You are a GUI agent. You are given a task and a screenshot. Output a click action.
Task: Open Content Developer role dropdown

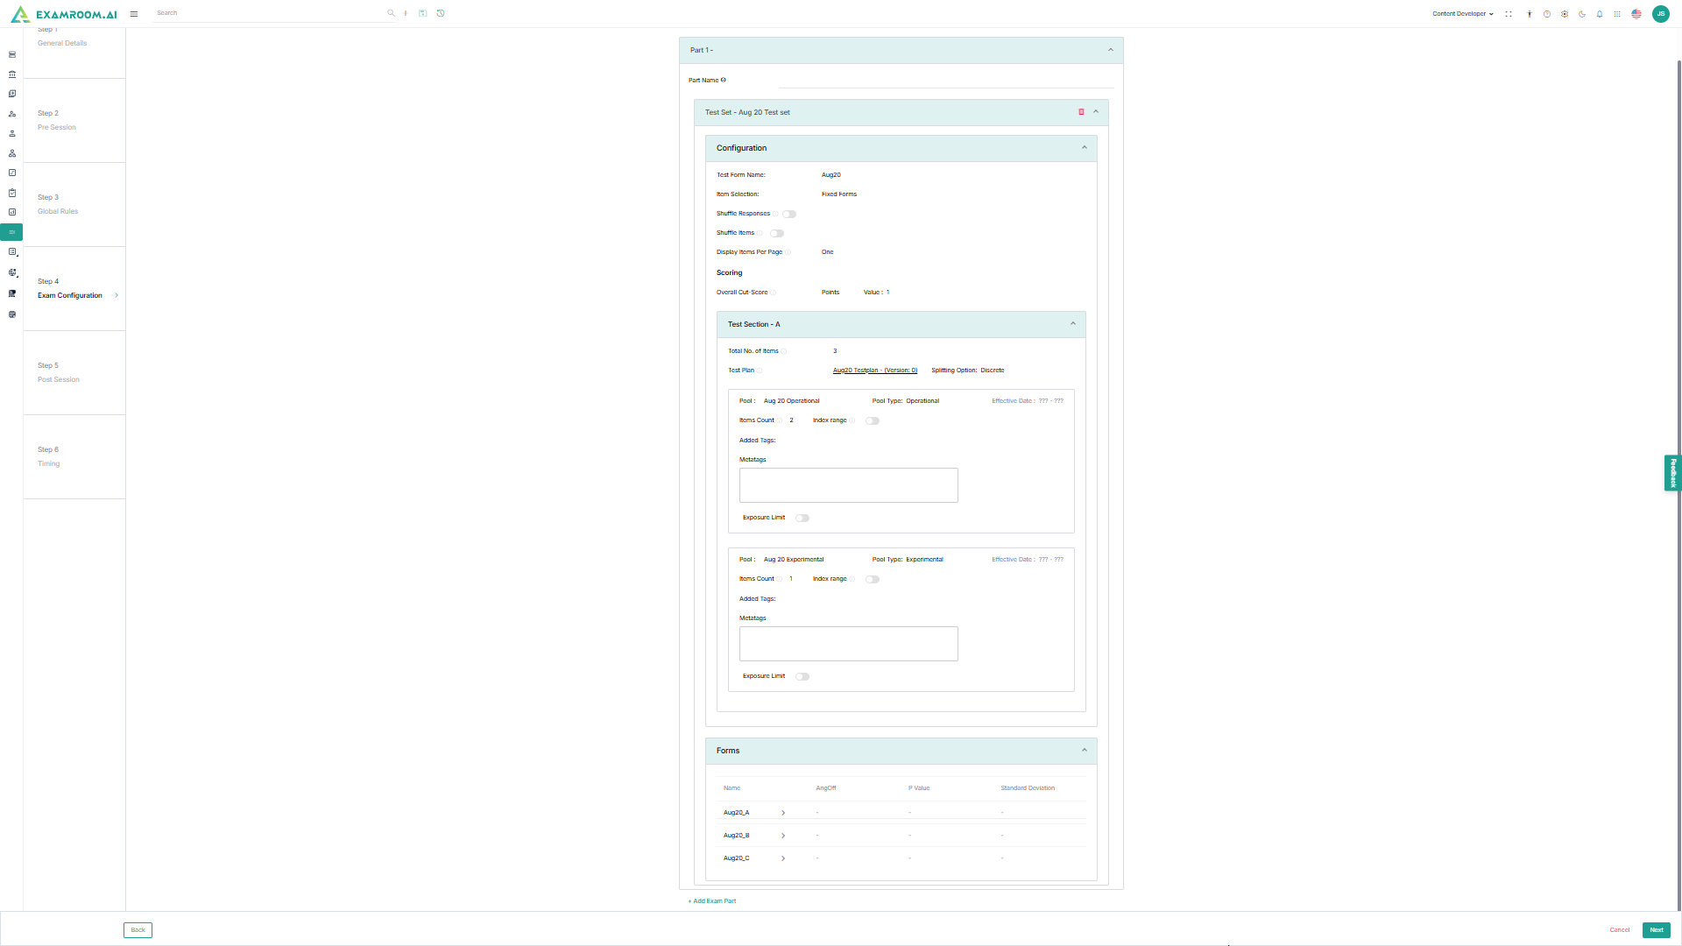1463,14
